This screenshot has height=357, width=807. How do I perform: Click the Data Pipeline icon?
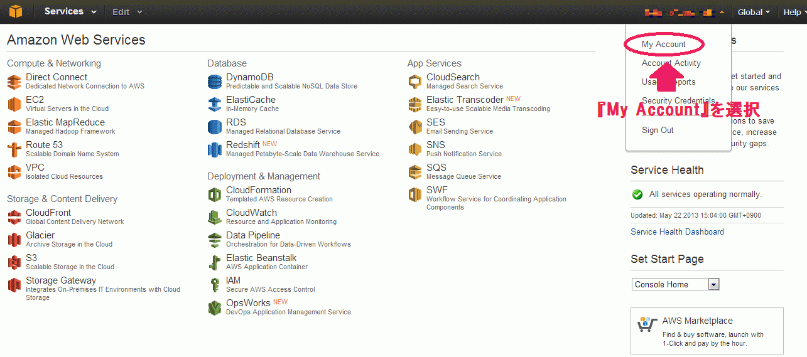[215, 240]
